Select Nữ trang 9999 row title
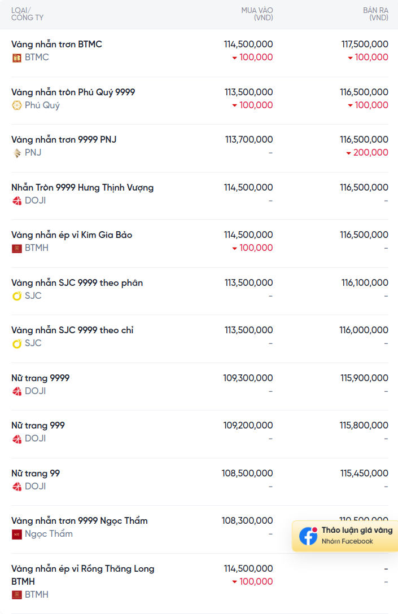 (41, 378)
